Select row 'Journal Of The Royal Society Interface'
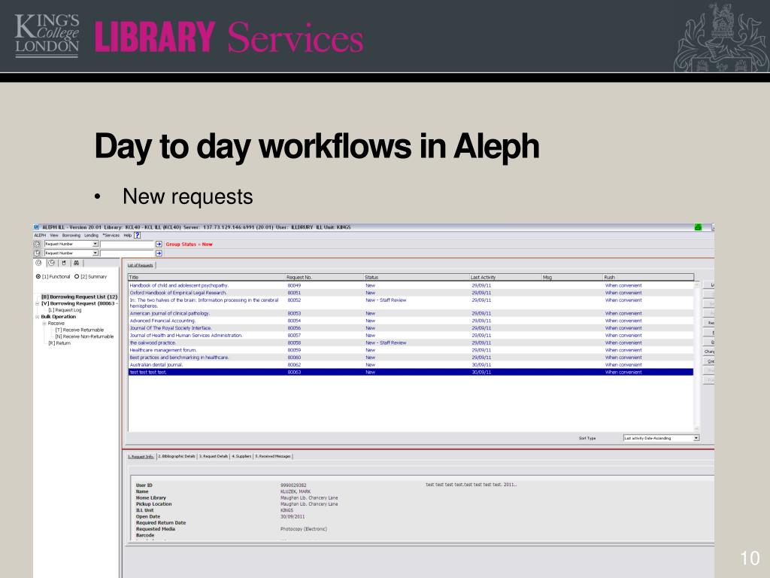Screen dimensions: 770x578 pyautogui.click(x=411, y=328)
